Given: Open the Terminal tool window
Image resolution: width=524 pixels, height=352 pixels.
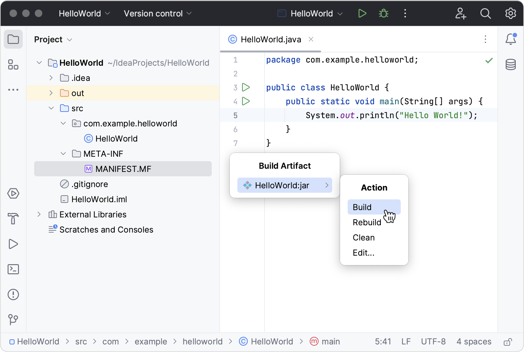Looking at the screenshot, I should click(x=13, y=269).
